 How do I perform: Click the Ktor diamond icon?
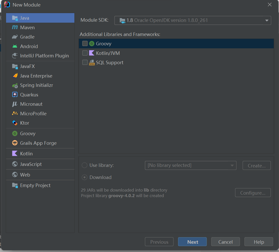coord(15,123)
